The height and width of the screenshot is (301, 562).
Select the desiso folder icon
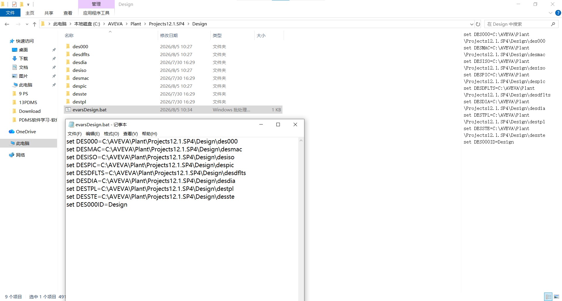(68, 70)
